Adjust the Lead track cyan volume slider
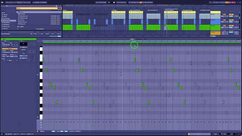The width and height of the screenshot is (242, 136). click(231, 27)
